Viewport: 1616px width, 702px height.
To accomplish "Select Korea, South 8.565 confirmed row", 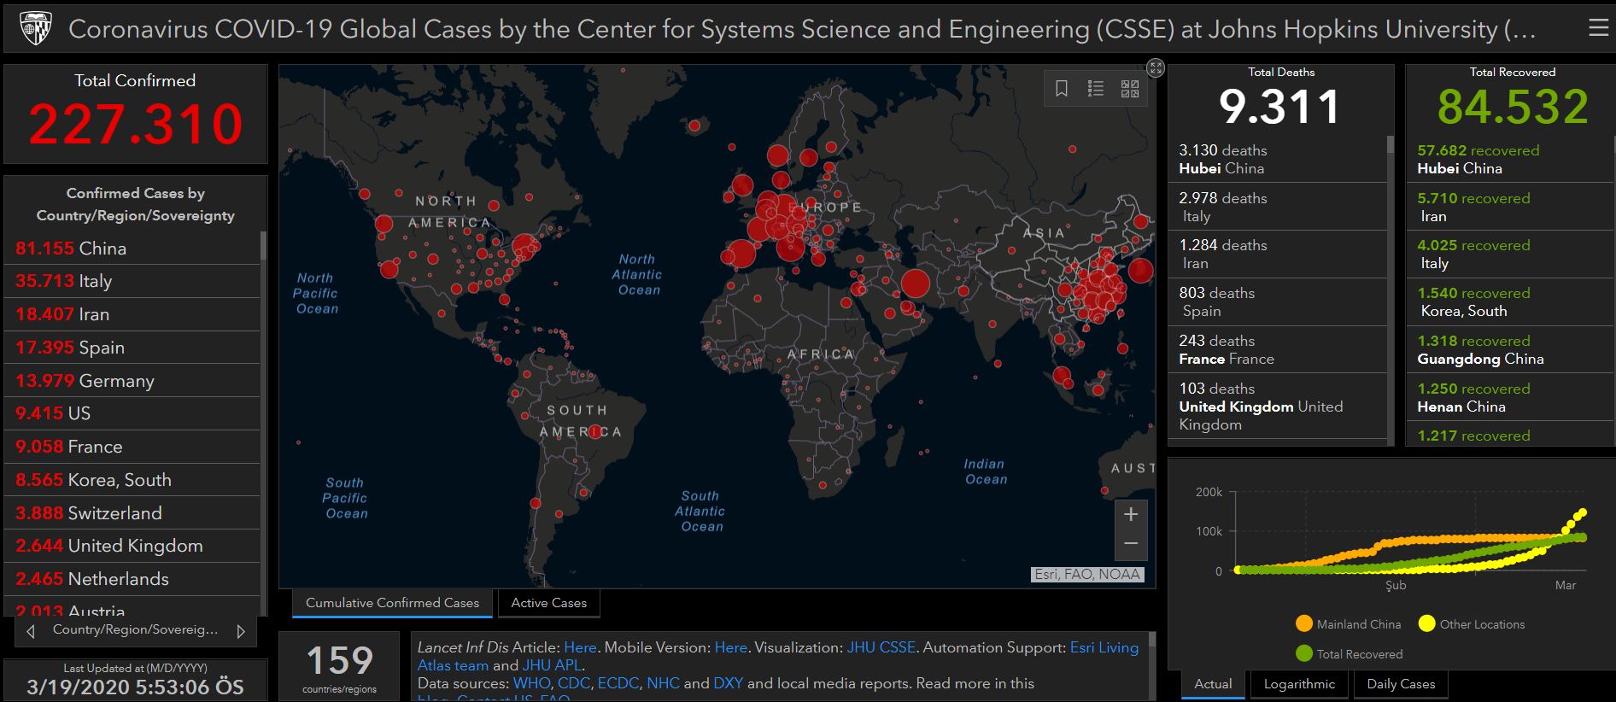I will pyautogui.click(x=132, y=480).
